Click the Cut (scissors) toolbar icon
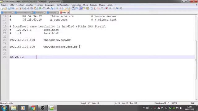The height and width of the screenshot is (111, 198). coord(28,8)
